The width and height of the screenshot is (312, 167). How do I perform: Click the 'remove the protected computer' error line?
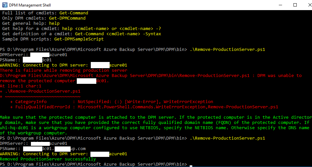pos(55,81)
